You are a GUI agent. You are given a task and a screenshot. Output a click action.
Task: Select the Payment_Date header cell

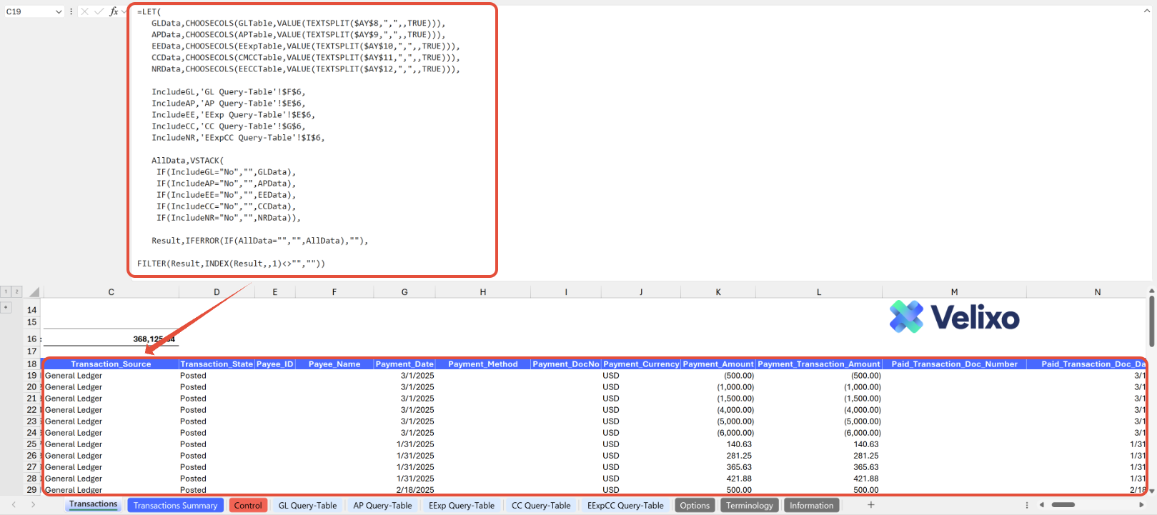click(404, 364)
